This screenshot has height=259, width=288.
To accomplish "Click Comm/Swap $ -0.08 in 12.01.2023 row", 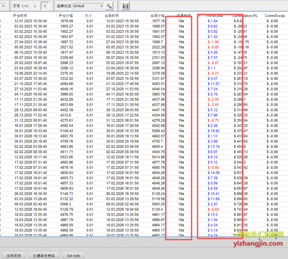I will (272, 21).
